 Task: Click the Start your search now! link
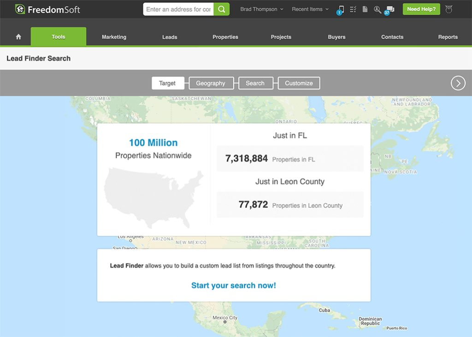click(x=234, y=285)
